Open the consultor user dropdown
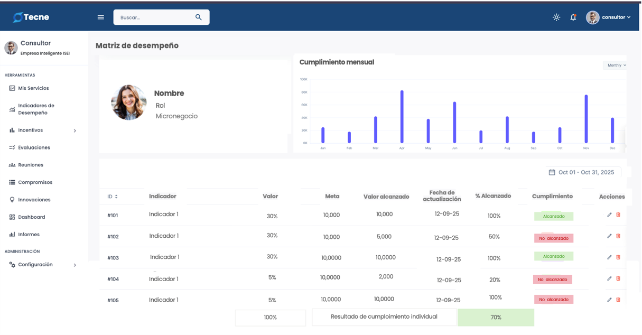642x335 pixels. (609, 17)
